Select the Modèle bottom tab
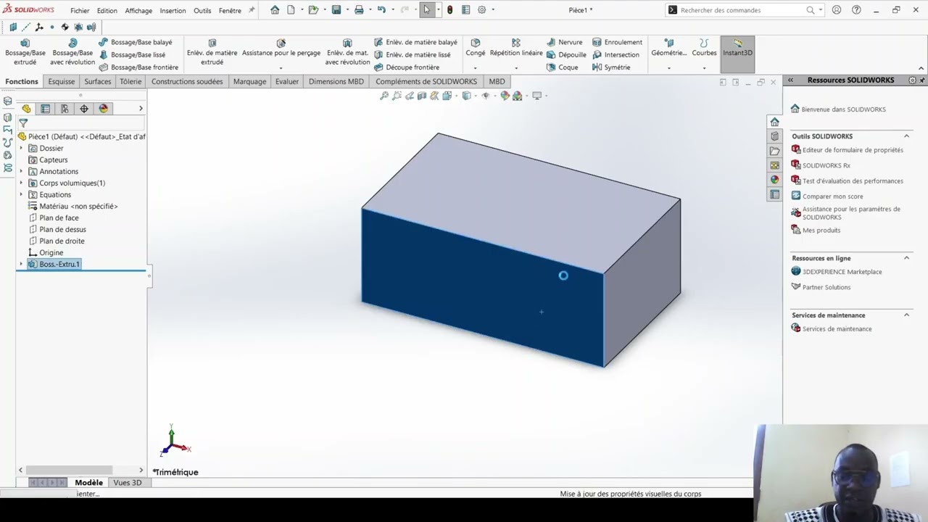 [88, 483]
